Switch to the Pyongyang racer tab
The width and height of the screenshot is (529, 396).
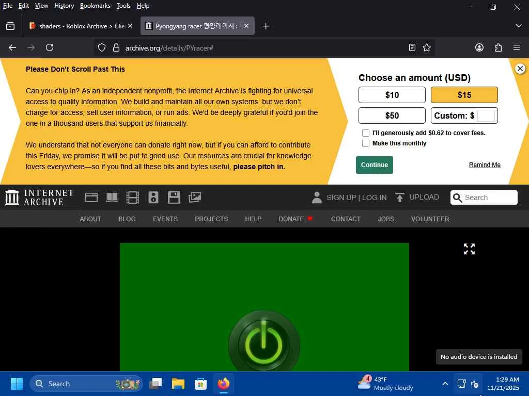(197, 26)
